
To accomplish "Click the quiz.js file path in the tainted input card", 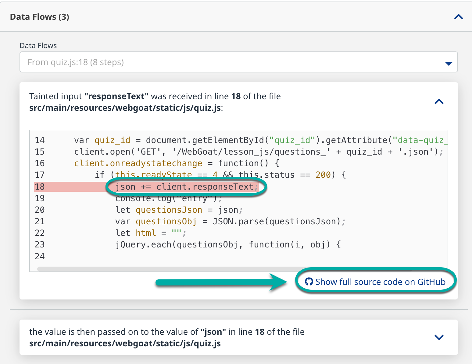I will 125,108.
